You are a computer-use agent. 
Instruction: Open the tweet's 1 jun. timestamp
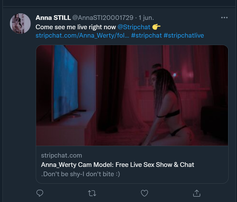pos(146,17)
